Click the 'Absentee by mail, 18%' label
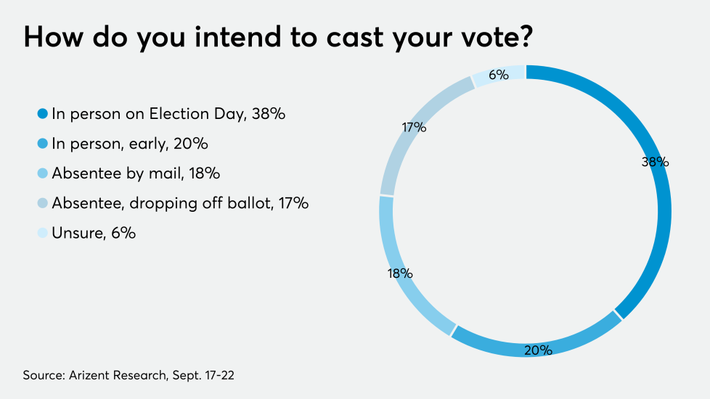The image size is (710, 399). pos(136,173)
